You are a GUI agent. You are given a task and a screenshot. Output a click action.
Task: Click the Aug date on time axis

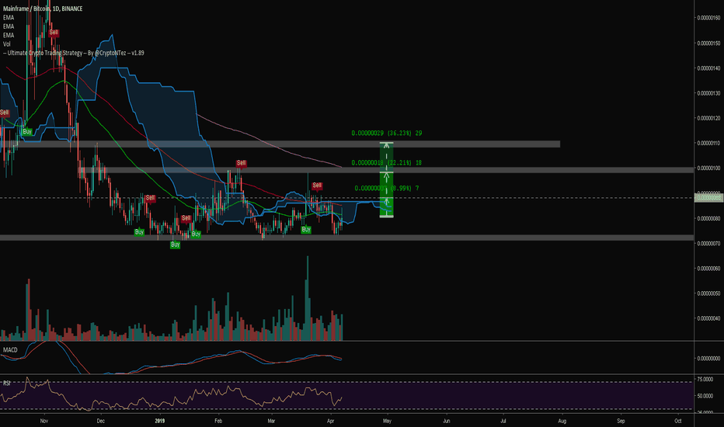(x=562, y=421)
